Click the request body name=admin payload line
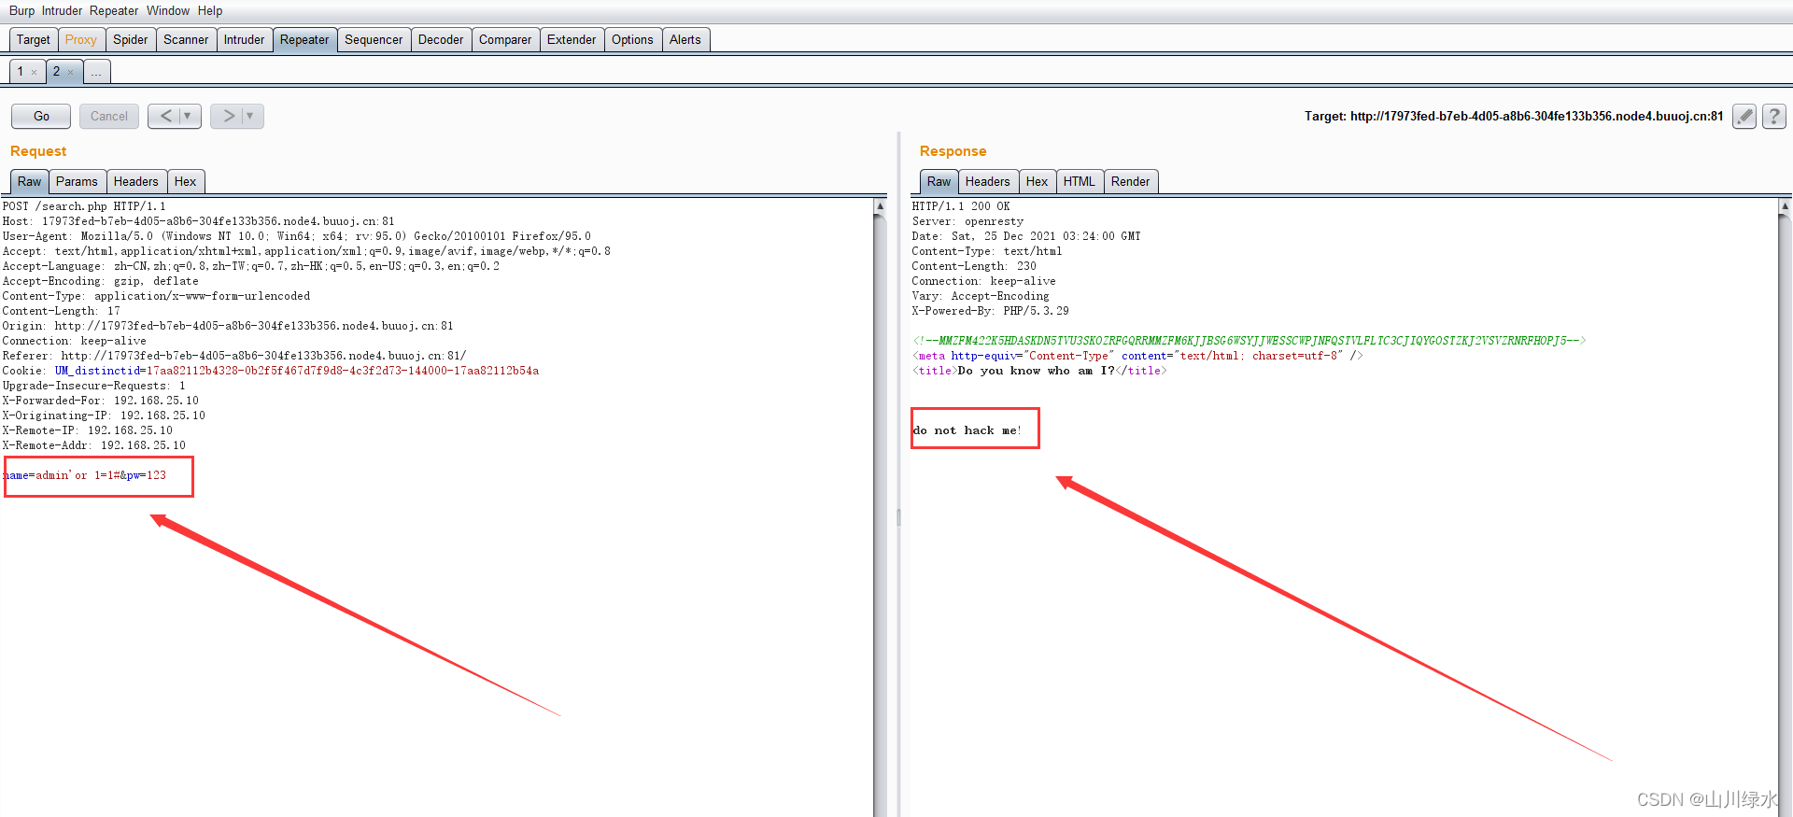The image size is (1793, 817). coord(84,475)
